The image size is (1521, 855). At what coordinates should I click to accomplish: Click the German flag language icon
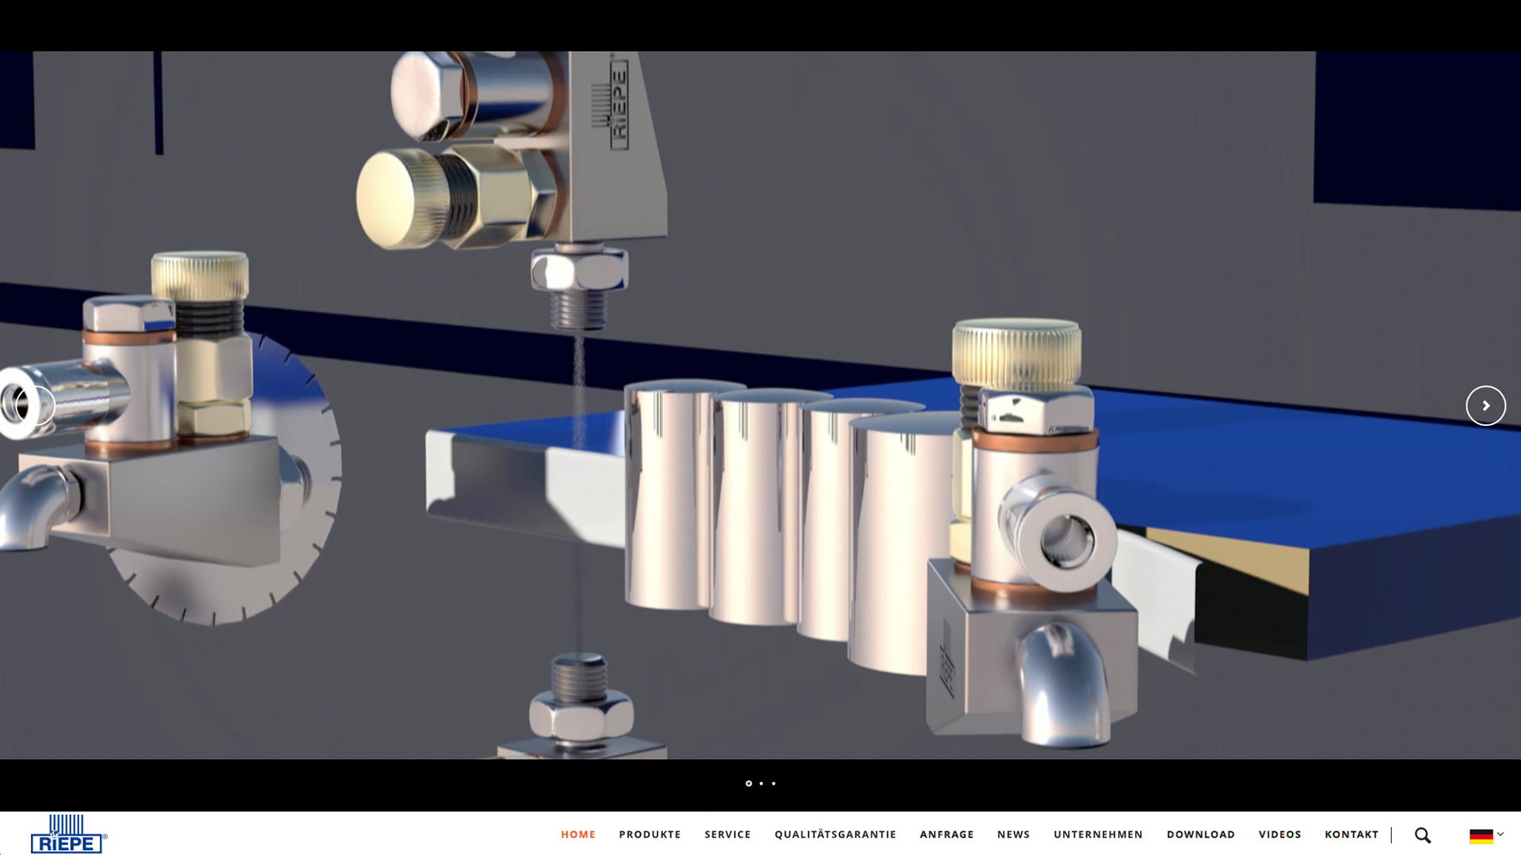tap(1481, 836)
